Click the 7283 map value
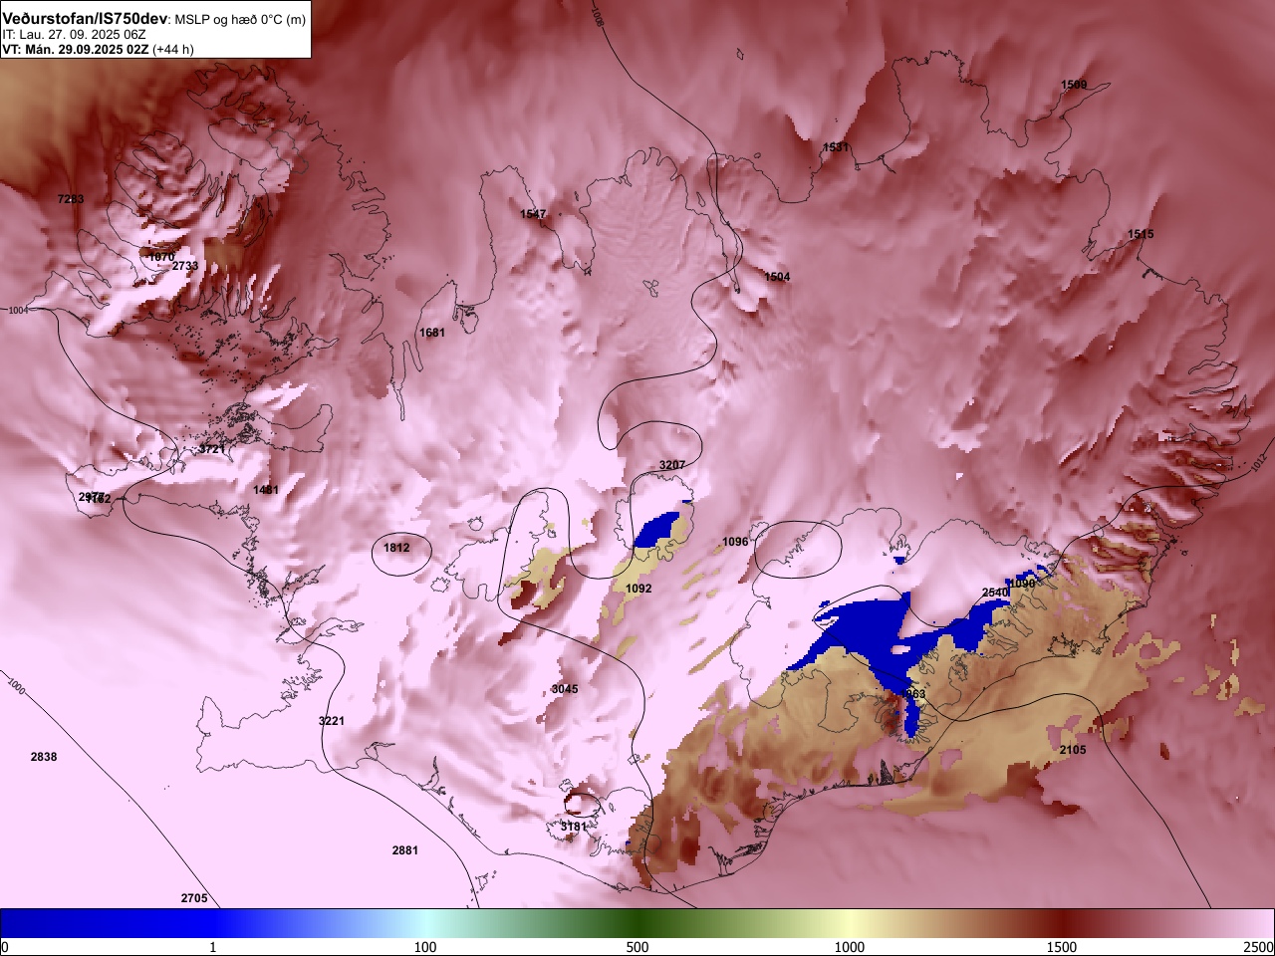Image resolution: width=1275 pixels, height=956 pixels. point(71,199)
